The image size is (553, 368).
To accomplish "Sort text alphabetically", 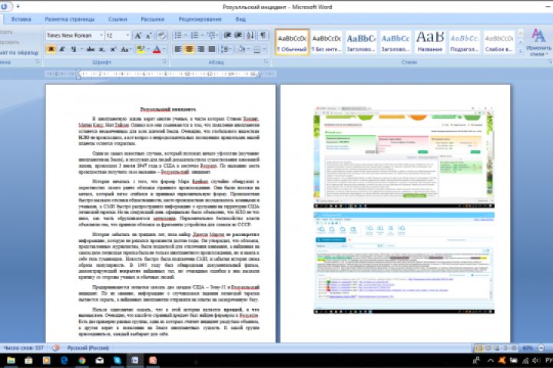I will (250, 35).
